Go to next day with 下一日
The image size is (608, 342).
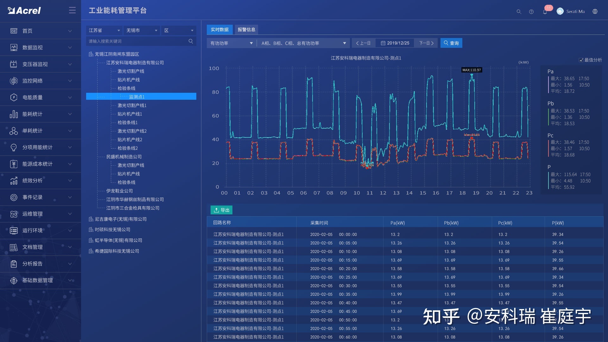tap(426, 43)
